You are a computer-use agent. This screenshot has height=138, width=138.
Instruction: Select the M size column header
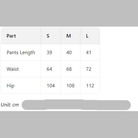[69, 36]
